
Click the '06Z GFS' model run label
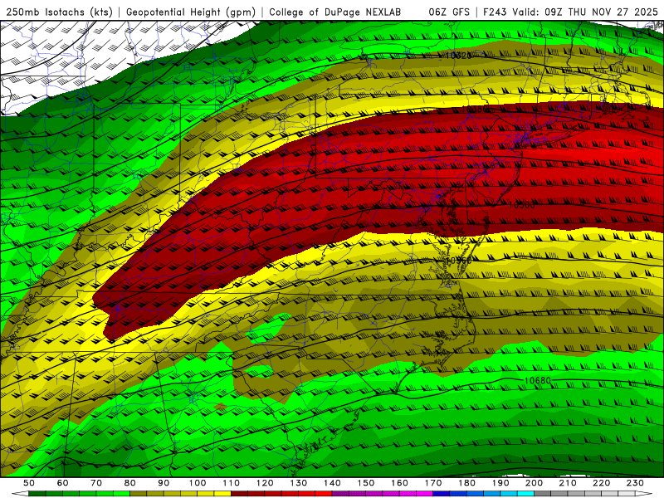pos(449,12)
